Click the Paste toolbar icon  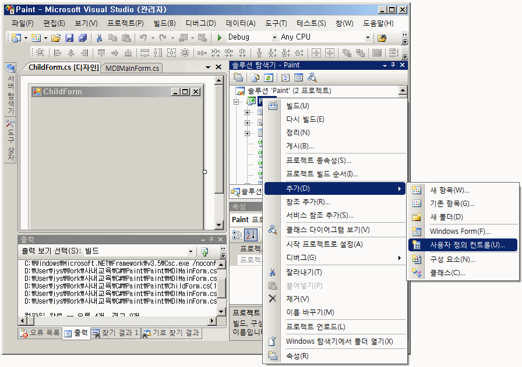[126, 38]
